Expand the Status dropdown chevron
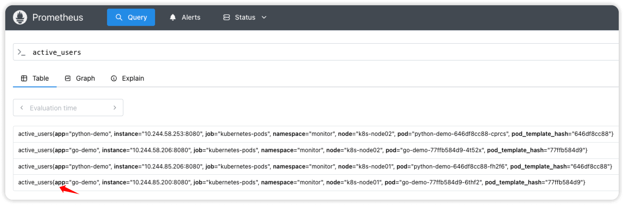The width and height of the screenshot is (624, 205). click(264, 17)
